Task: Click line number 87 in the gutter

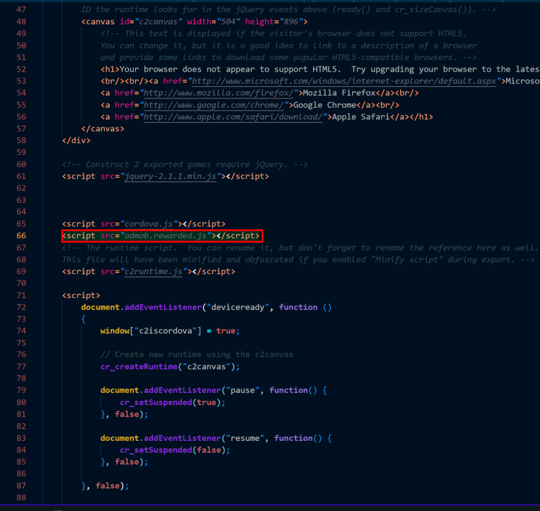Action: point(21,485)
